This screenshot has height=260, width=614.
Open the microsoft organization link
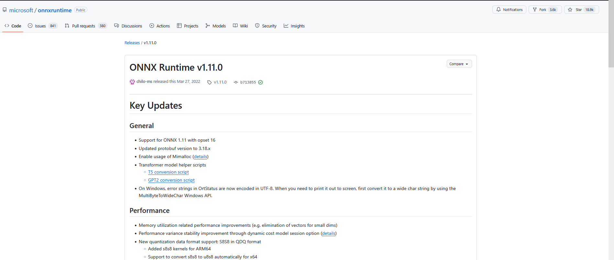21,10
